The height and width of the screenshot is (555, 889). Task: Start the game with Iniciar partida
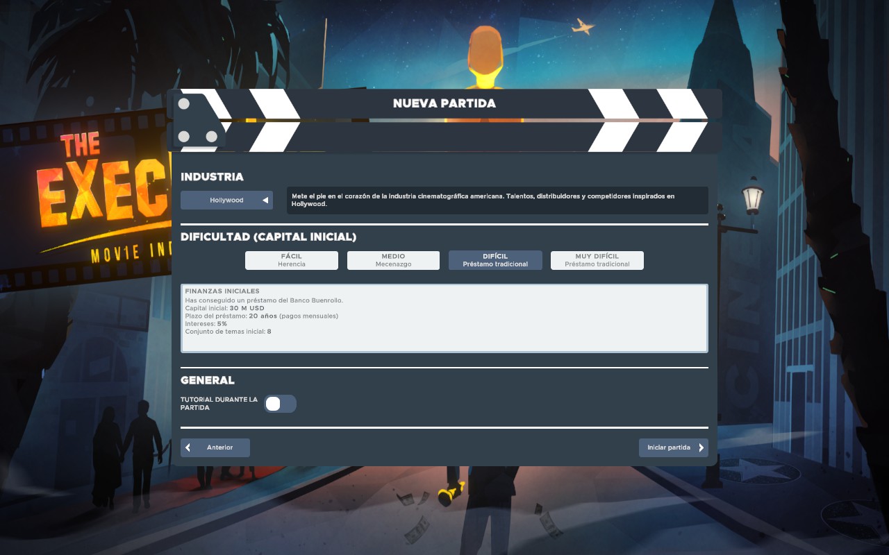[x=674, y=447]
